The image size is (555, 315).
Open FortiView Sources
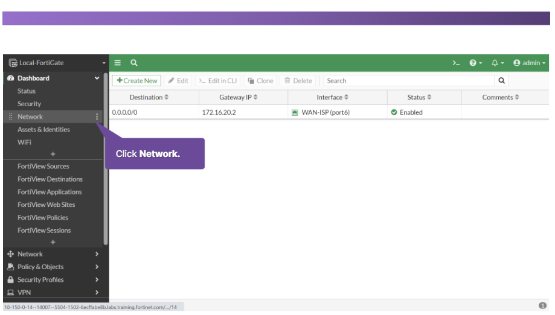click(x=43, y=166)
